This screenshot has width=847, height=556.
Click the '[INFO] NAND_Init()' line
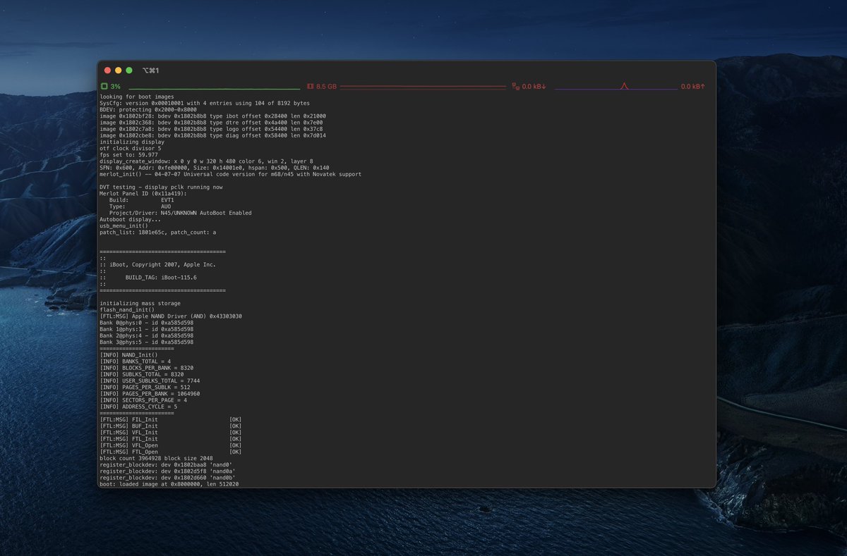pos(128,354)
